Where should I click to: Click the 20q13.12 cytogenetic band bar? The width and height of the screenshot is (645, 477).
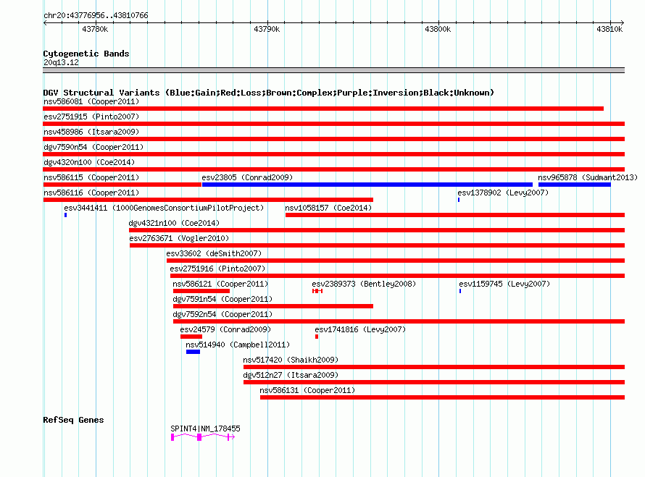(333, 70)
